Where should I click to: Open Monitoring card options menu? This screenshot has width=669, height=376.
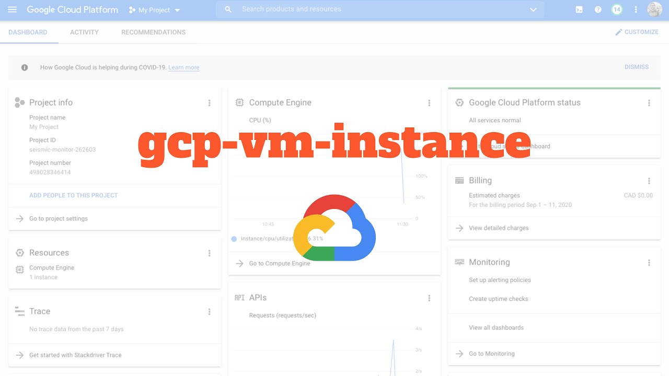[x=649, y=263]
